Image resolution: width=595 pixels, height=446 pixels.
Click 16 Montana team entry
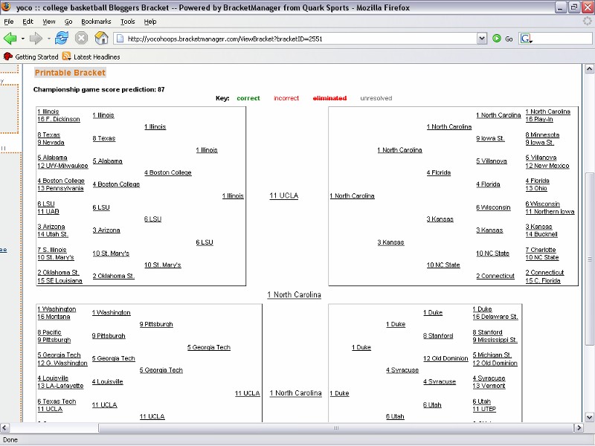tap(54, 317)
